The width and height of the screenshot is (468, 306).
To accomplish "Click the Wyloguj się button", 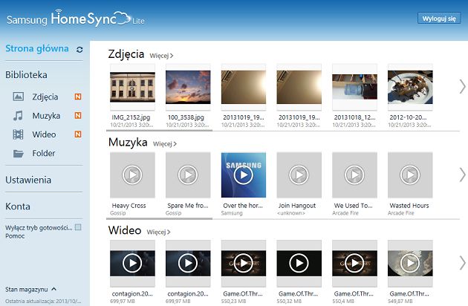I will (439, 19).
